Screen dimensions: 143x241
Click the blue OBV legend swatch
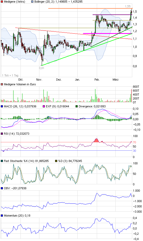[x=2, y=188]
